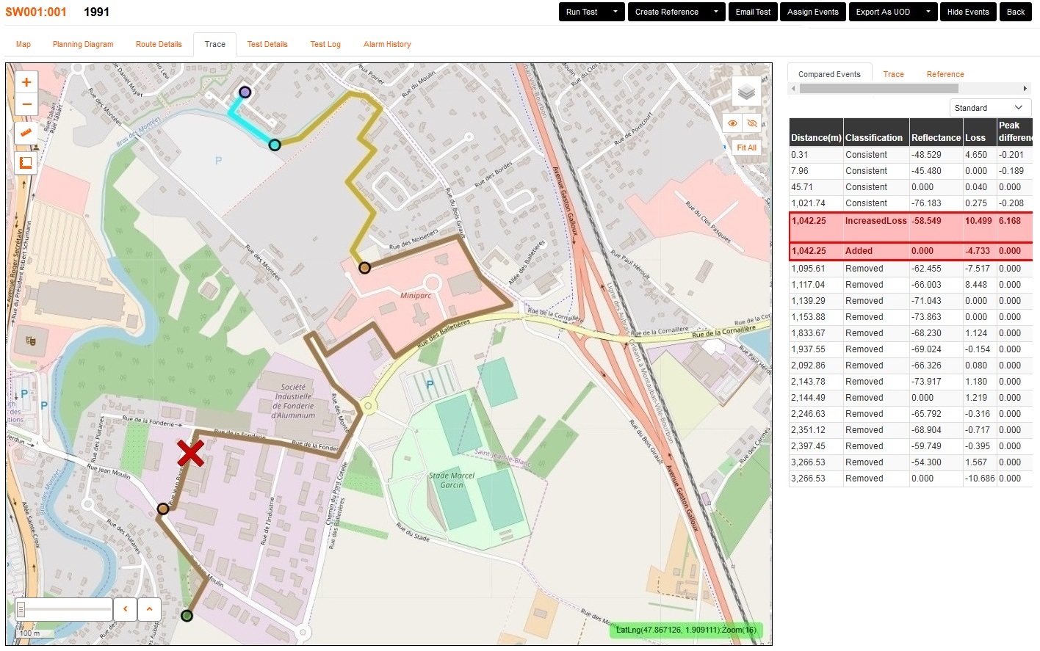This screenshot has height=651, width=1040.
Task: Show all map elements with eye icon
Action: click(732, 123)
